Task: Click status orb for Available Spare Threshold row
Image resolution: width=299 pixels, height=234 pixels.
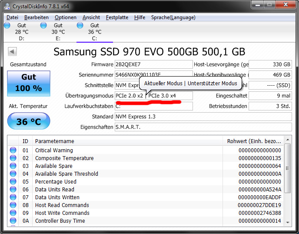Action: tap(13, 174)
